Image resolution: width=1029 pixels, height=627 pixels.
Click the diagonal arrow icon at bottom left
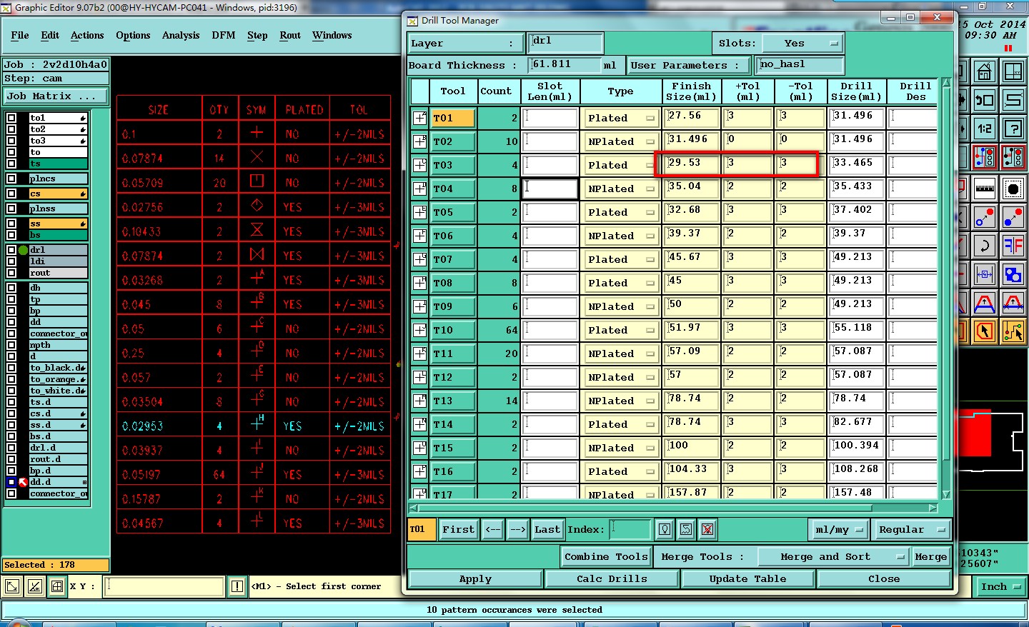click(x=12, y=587)
